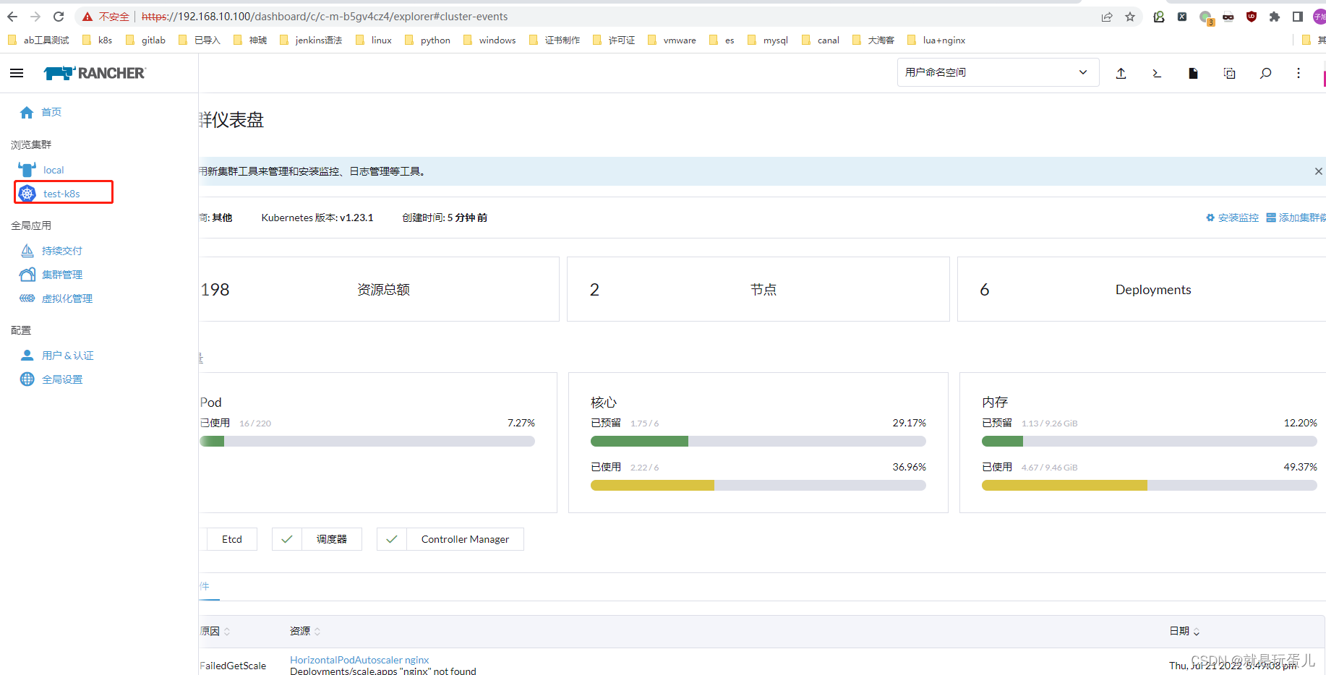Open 持续交付 continuous delivery

[x=62, y=251]
